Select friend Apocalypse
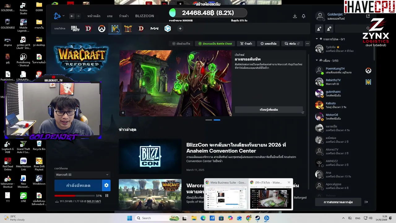The image size is (396, 223). [x=343, y=186]
